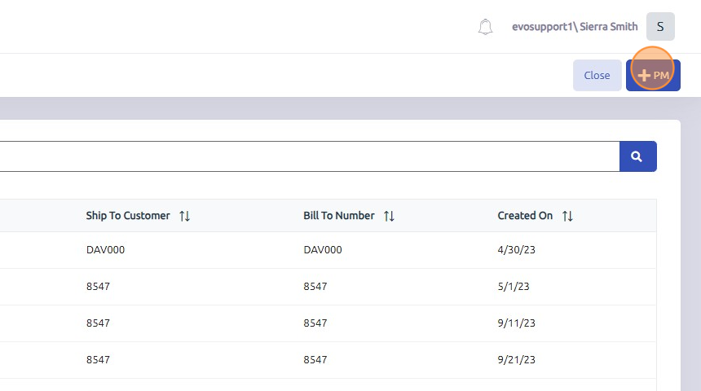Open the S user avatar menu
Screen dimensions: 701x391
660,27
